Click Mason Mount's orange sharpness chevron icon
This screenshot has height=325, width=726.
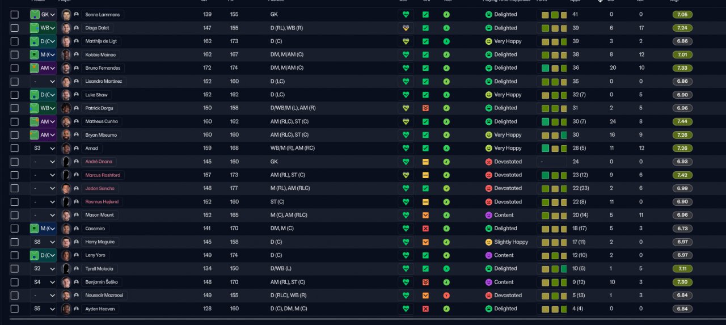coord(425,215)
